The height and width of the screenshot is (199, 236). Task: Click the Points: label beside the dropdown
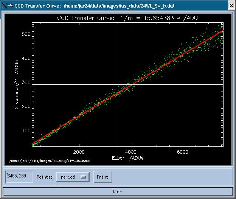[x=45, y=177]
